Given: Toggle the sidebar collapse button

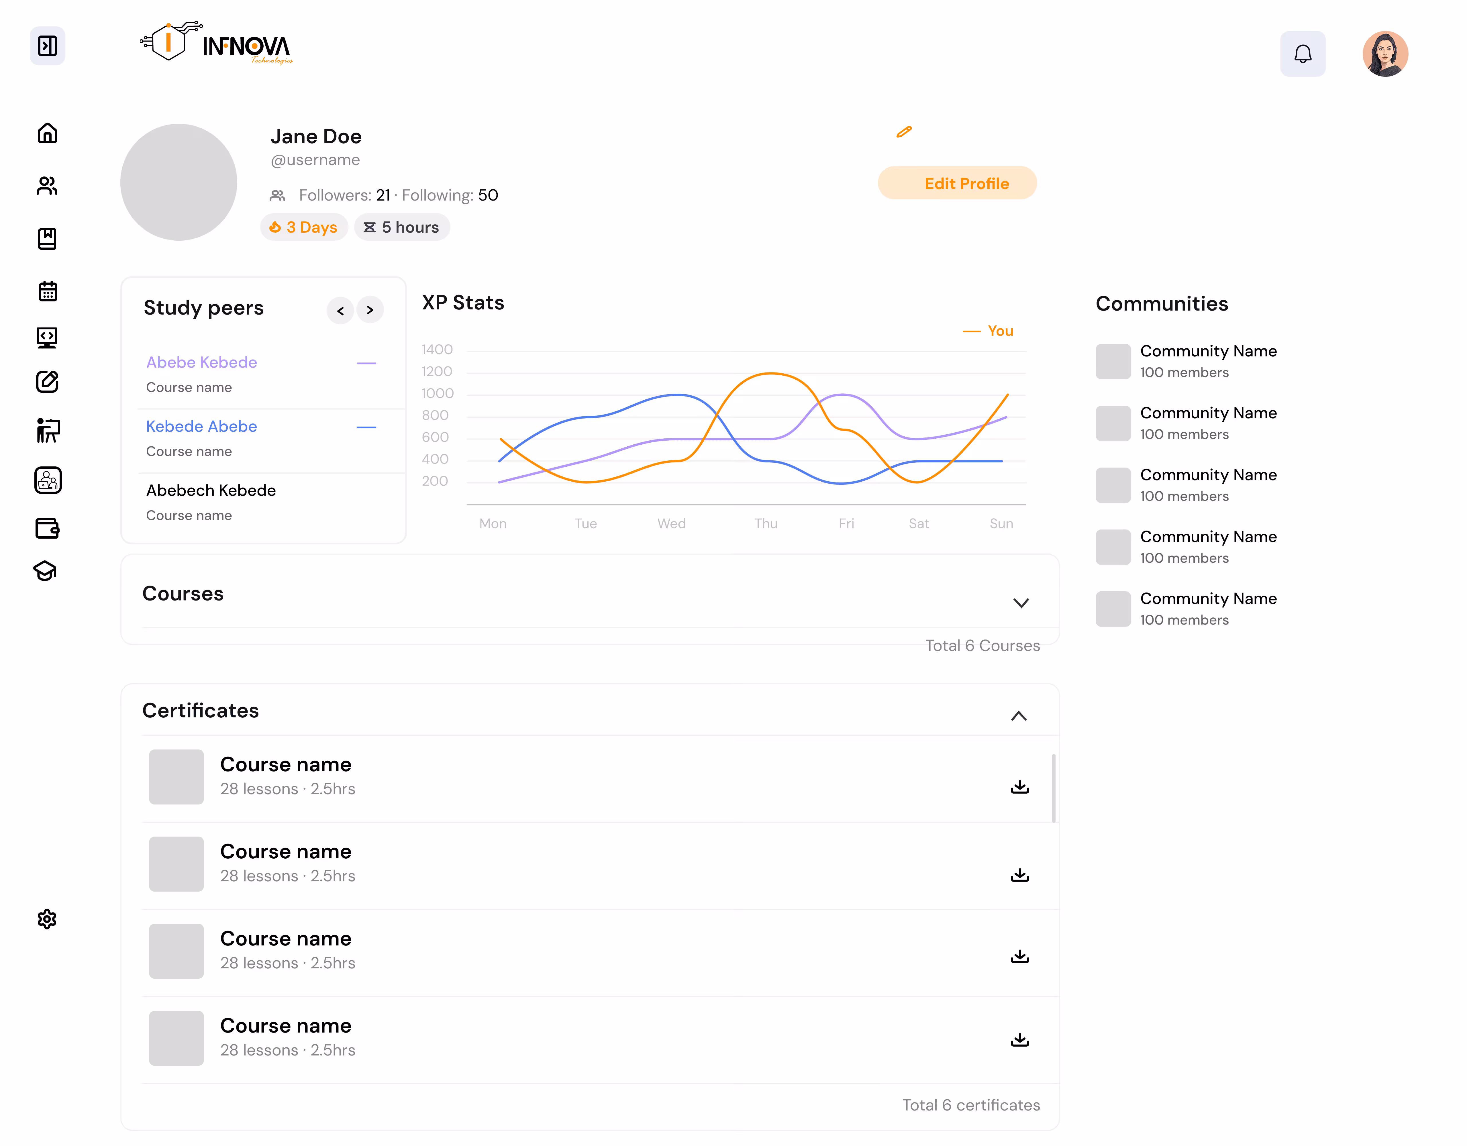Looking at the screenshot, I should (47, 46).
